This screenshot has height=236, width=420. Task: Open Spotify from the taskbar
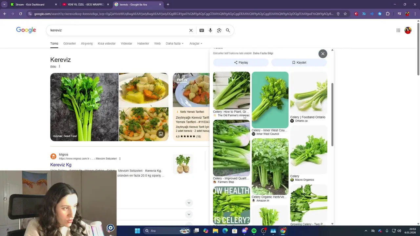coord(254,231)
